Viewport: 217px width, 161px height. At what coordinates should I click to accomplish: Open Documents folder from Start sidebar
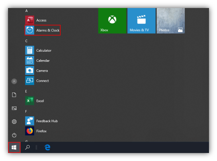pyautogui.click(x=14, y=95)
